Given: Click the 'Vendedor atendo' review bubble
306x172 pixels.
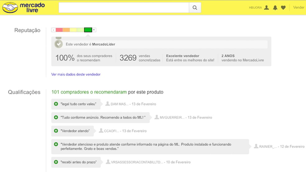Looking at the screenshot, I should click(72, 131).
